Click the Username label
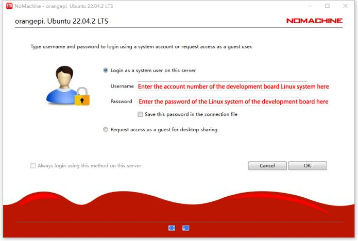This screenshot has height=241, width=358. pos(122,86)
